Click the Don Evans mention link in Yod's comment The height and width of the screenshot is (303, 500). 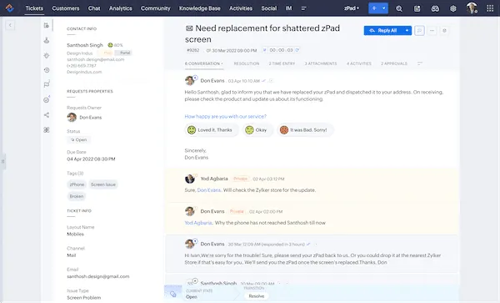[209, 190]
